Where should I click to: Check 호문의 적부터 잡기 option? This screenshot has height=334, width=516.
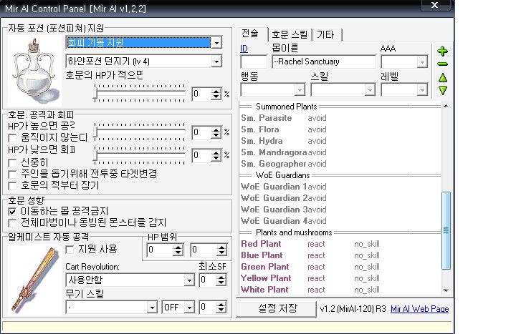pos(12,185)
